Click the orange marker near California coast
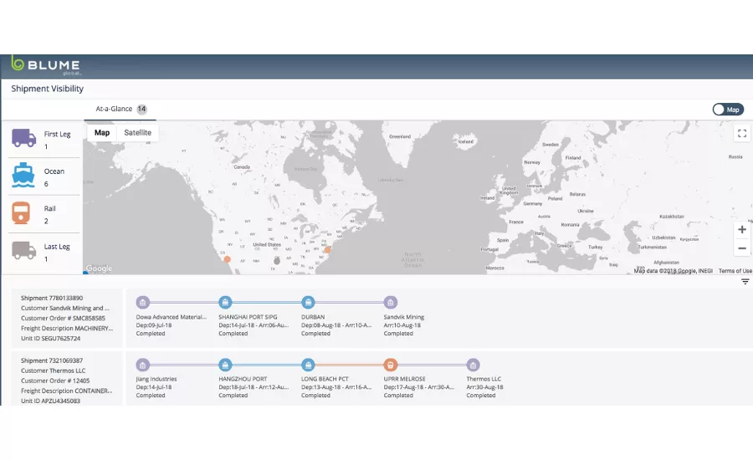 point(227,259)
